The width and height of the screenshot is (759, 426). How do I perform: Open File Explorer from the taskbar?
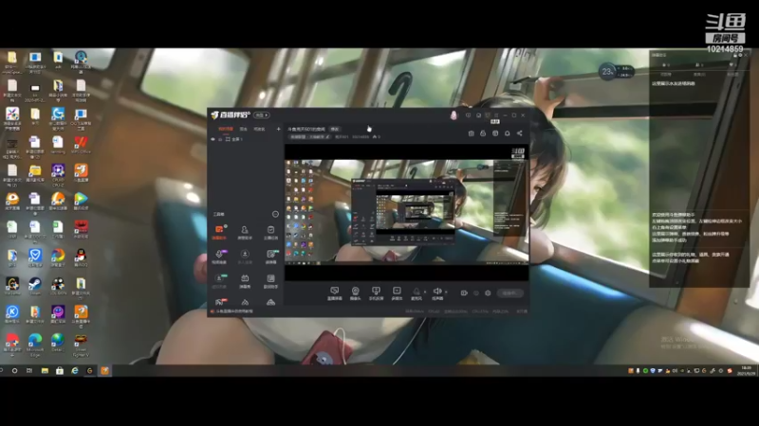click(45, 370)
